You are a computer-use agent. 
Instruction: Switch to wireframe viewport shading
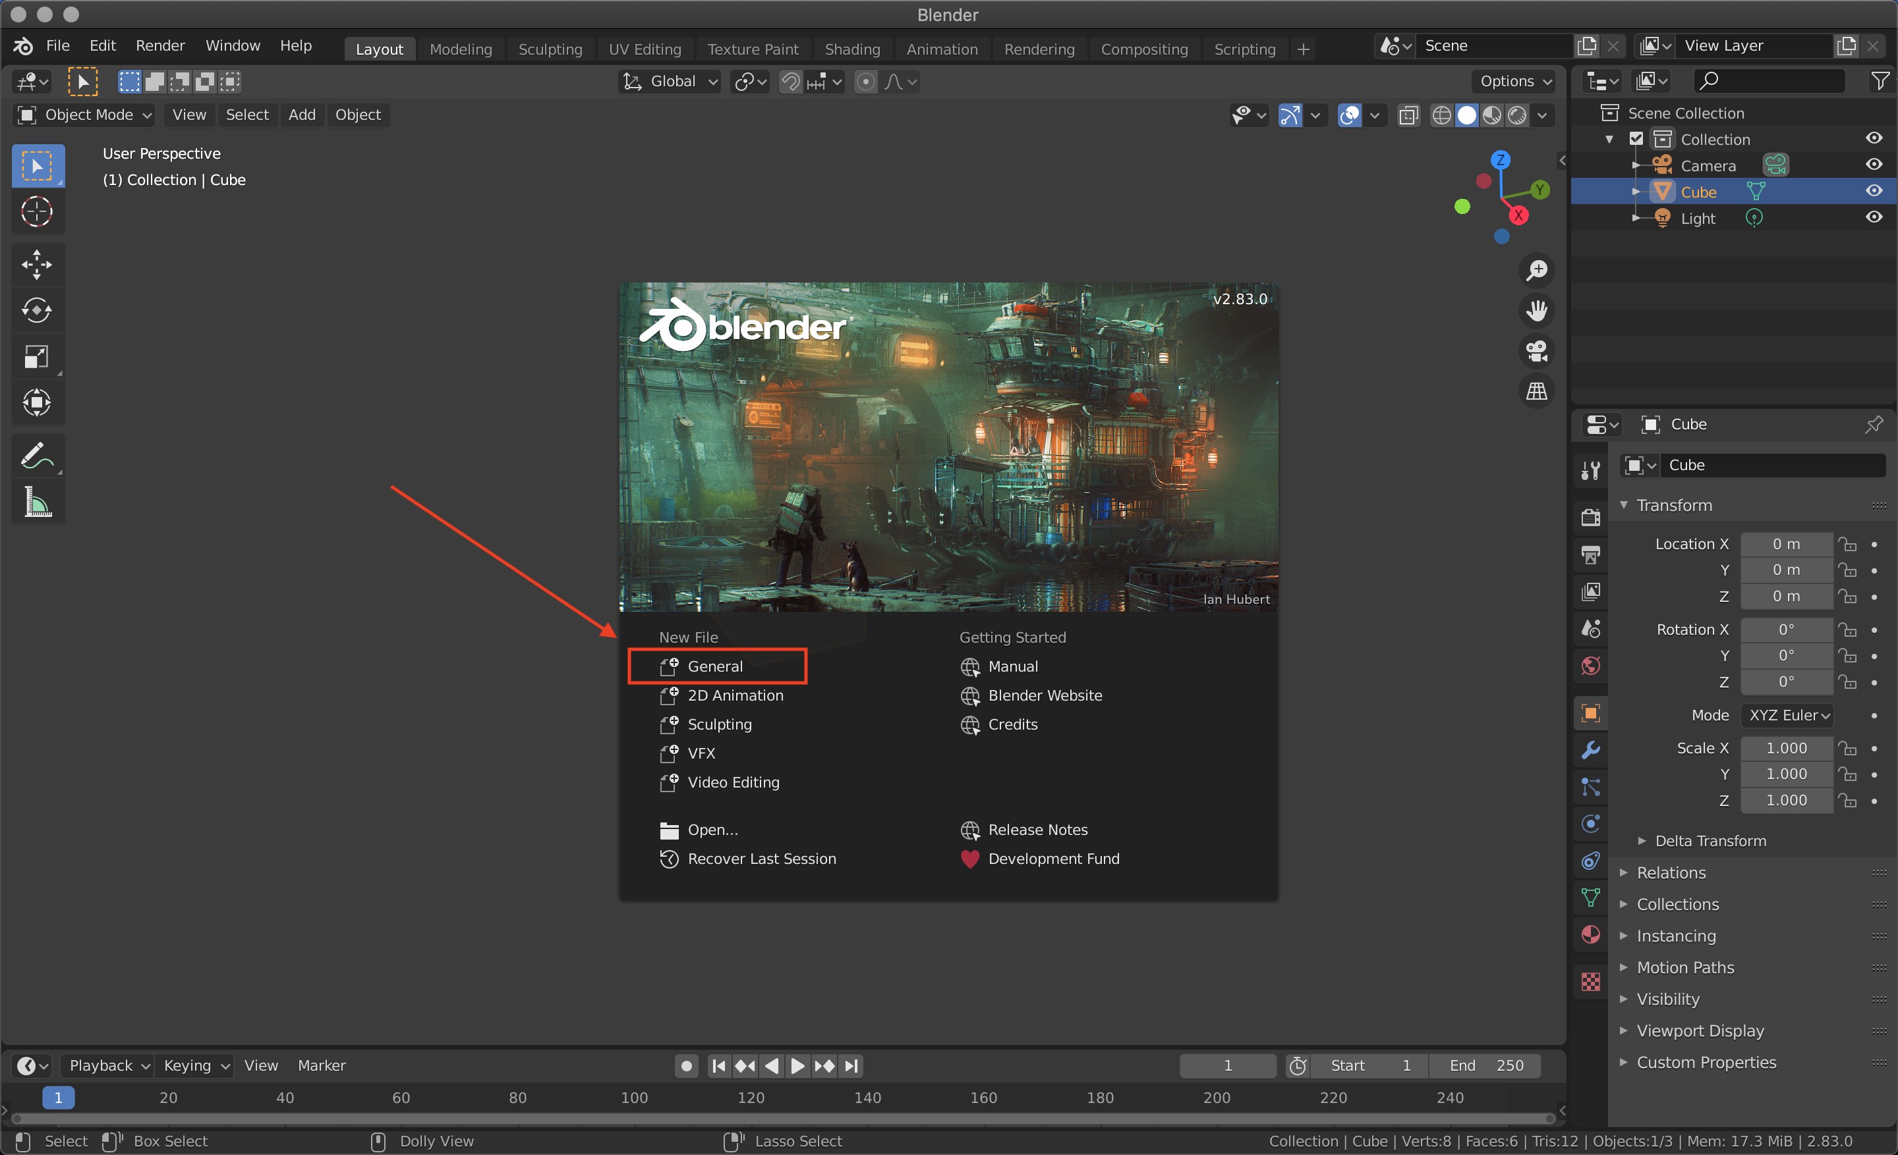point(1442,115)
